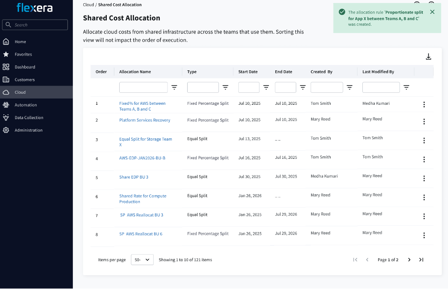Open the SP AWS Reallocat BU 3 link
448x289 pixels.
pyautogui.click(x=141, y=215)
